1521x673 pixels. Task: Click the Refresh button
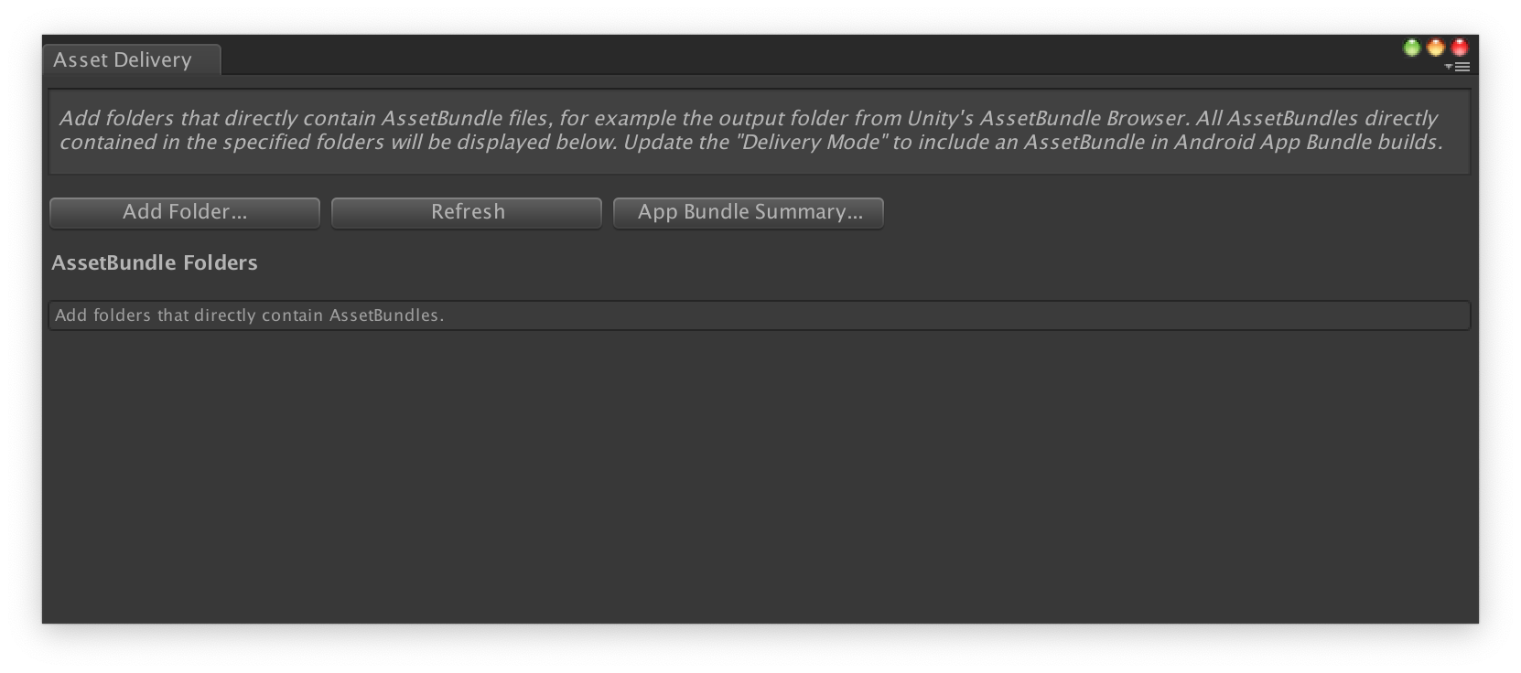[467, 212]
